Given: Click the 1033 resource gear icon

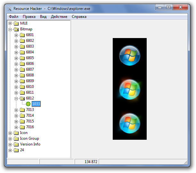Looking at the screenshot, I should (28, 104).
